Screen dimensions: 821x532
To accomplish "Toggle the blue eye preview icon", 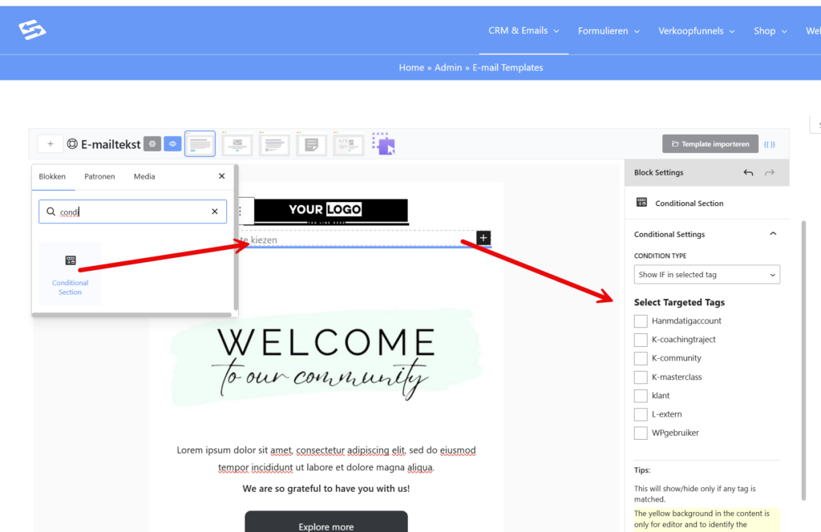I will [172, 144].
